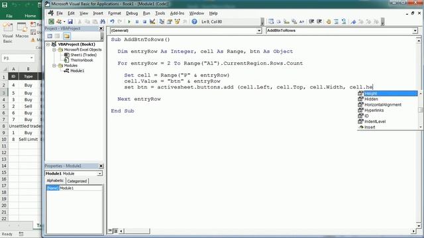Open the (General) object dropdown

tap(259, 31)
